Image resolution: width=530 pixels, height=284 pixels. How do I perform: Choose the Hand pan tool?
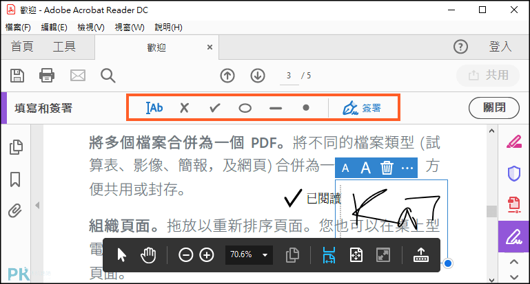click(x=148, y=255)
